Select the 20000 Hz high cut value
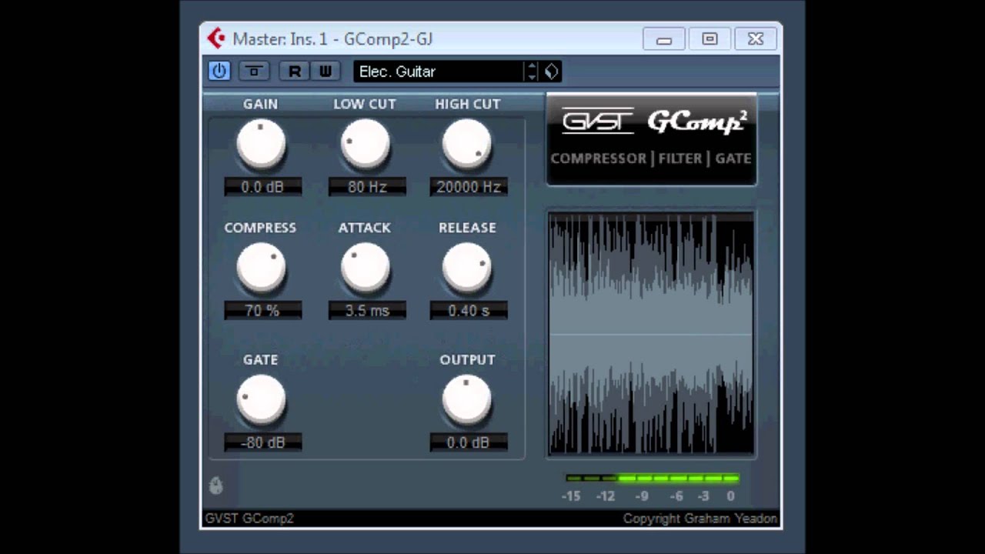This screenshot has height=554, width=985. pos(469,187)
